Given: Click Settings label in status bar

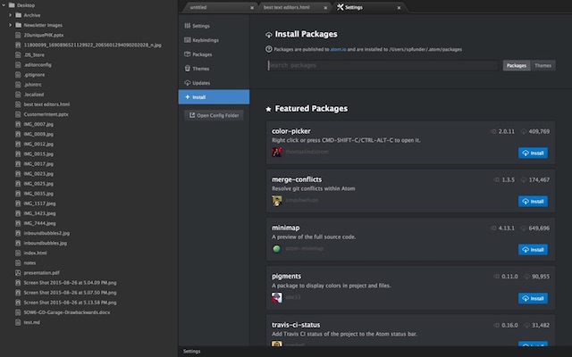Looking at the screenshot, I should [192, 351].
